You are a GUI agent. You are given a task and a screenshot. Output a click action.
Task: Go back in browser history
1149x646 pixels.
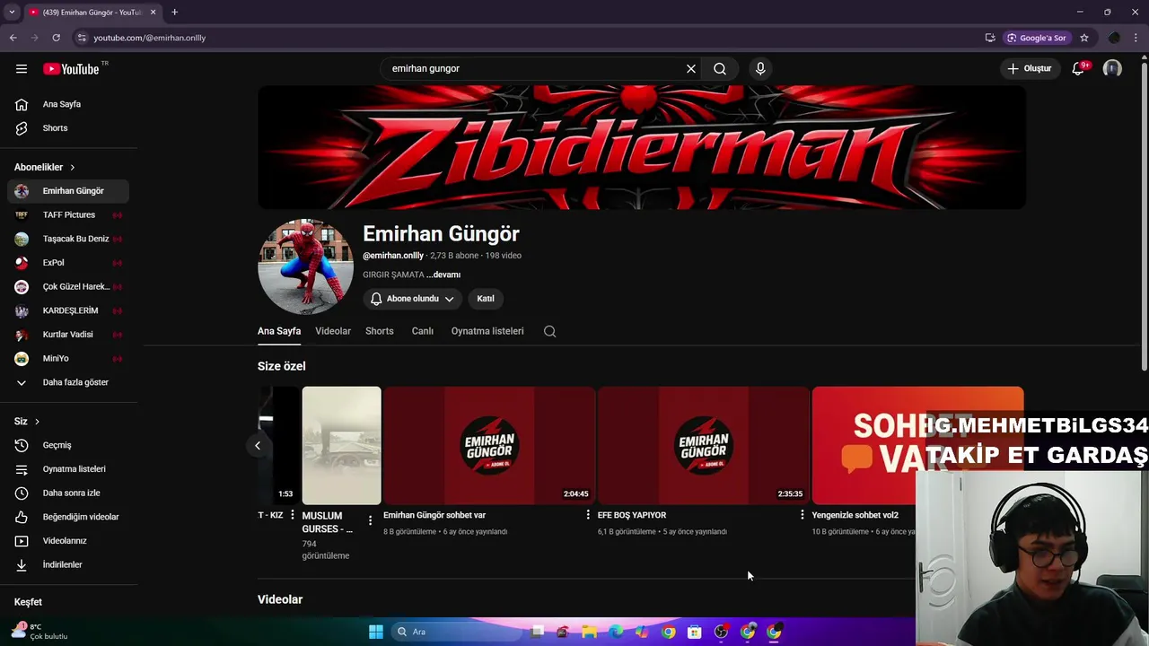click(x=13, y=38)
